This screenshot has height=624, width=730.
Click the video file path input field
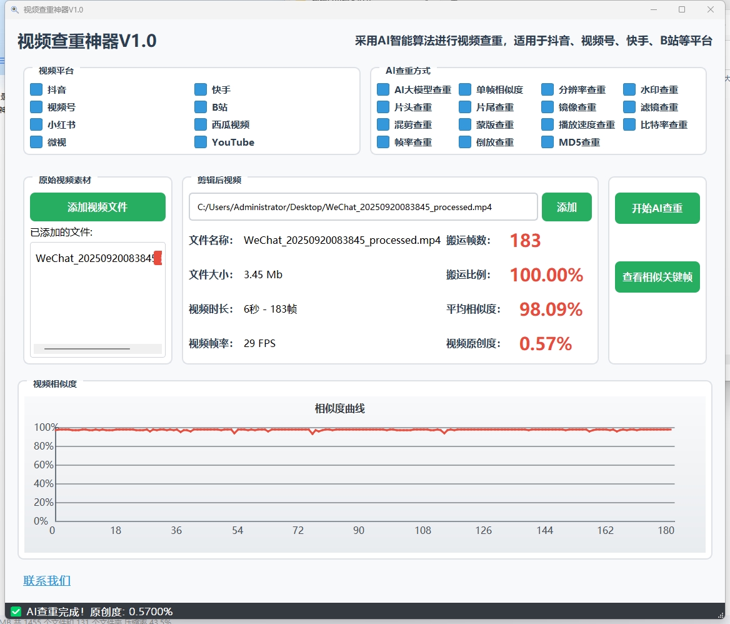tap(362, 206)
